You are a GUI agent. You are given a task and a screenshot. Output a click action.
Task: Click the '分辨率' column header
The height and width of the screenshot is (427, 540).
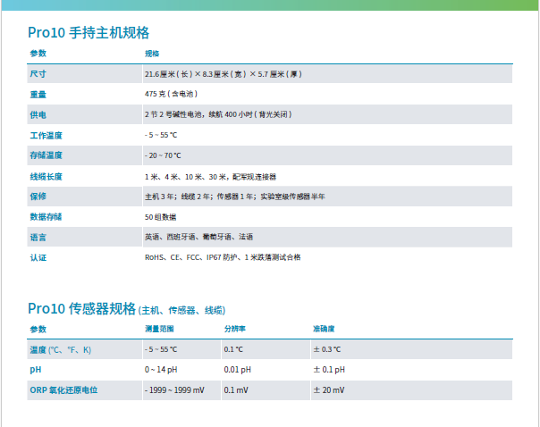235,329
